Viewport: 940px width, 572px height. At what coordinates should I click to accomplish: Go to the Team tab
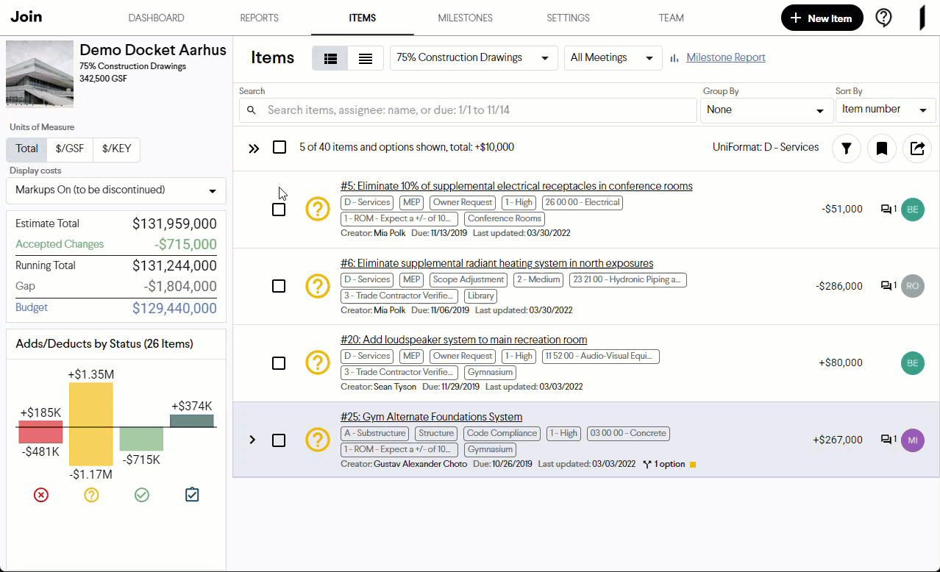[x=672, y=18]
